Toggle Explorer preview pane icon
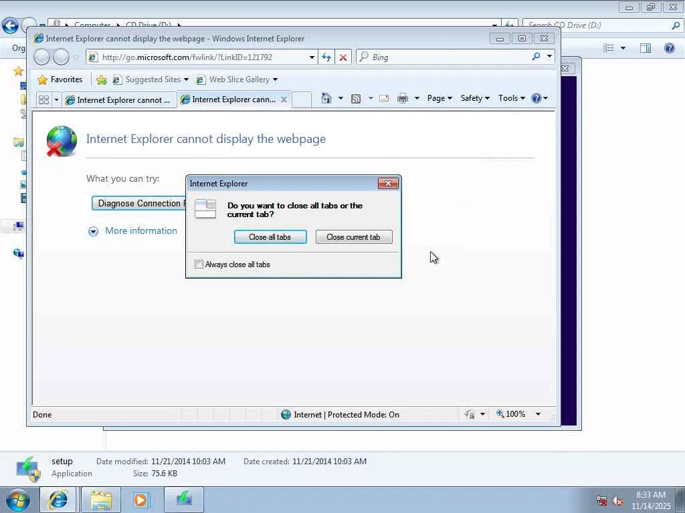The width and height of the screenshot is (685, 513). tap(646, 48)
